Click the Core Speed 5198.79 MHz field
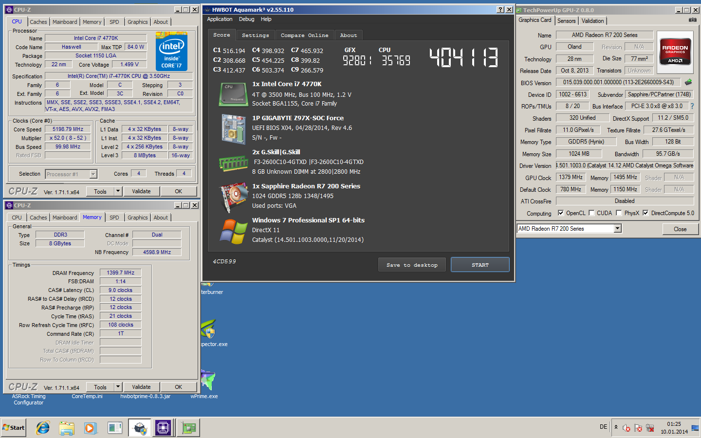The width and height of the screenshot is (701, 438). 68,129
